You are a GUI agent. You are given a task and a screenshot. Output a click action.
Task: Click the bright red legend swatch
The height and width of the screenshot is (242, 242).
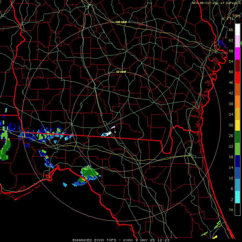click(x=237, y=77)
